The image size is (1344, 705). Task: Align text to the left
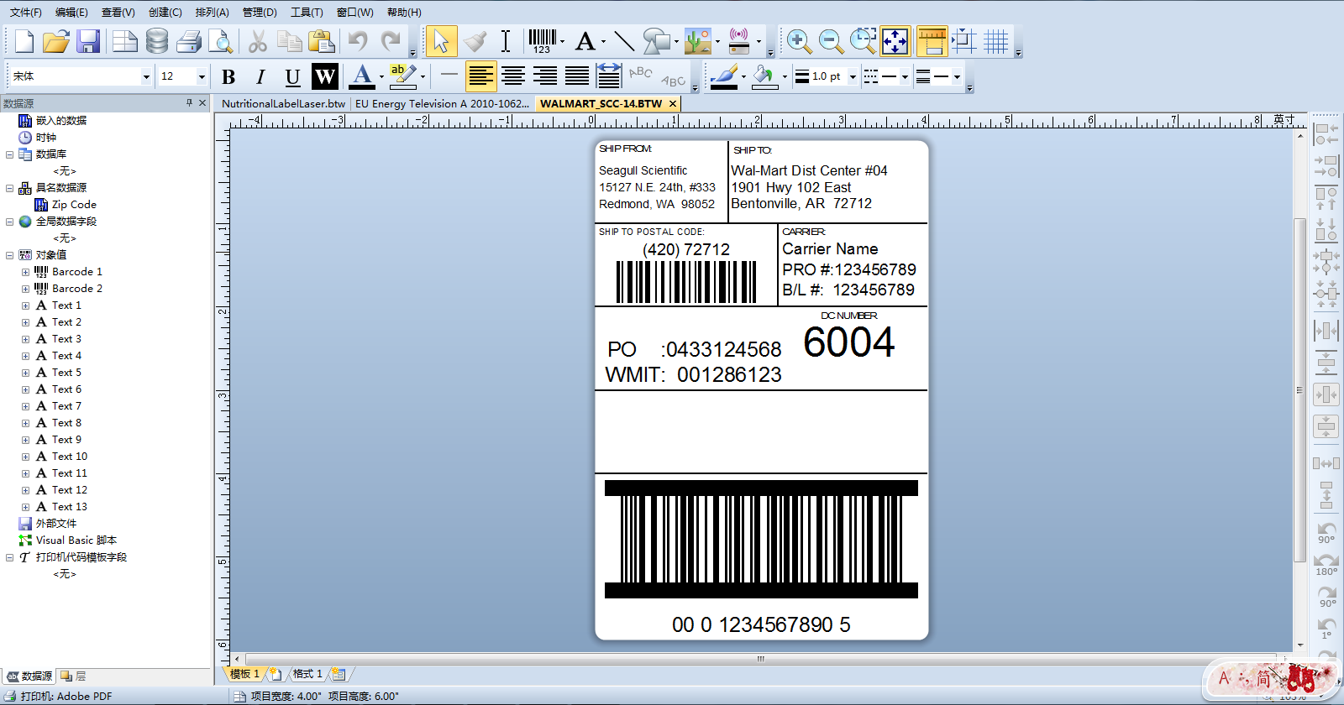click(481, 76)
